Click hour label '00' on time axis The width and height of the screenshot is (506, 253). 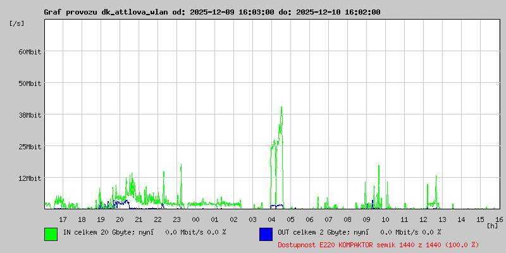196,219
